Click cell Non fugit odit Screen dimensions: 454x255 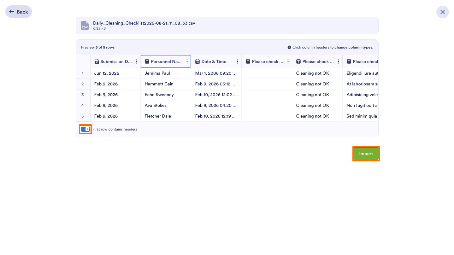360,105
